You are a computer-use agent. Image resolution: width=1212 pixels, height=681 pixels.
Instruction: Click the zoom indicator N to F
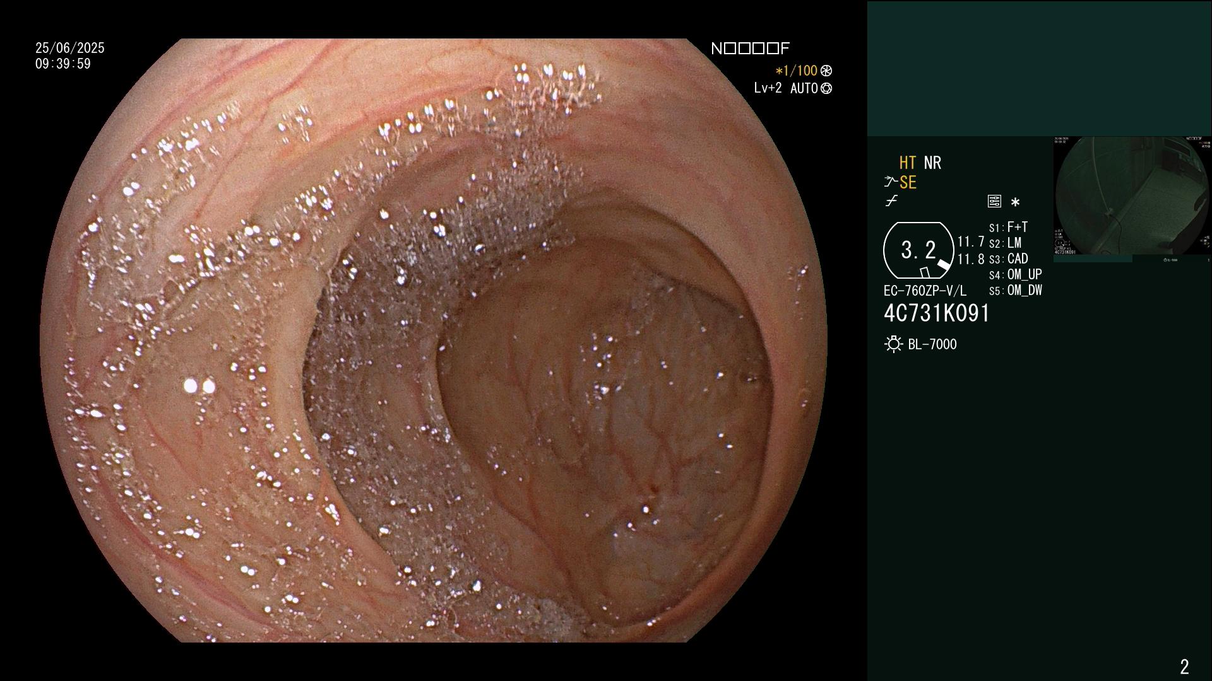(751, 49)
